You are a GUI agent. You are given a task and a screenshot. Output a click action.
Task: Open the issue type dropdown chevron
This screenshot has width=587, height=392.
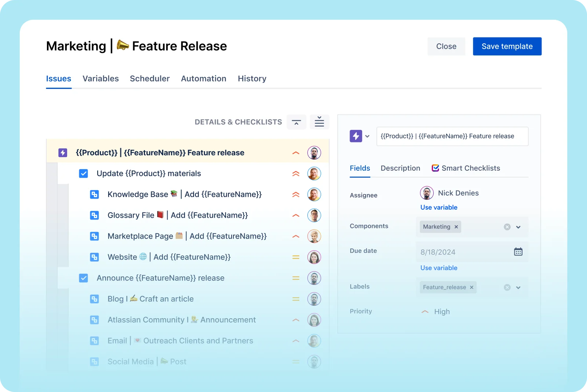click(367, 136)
